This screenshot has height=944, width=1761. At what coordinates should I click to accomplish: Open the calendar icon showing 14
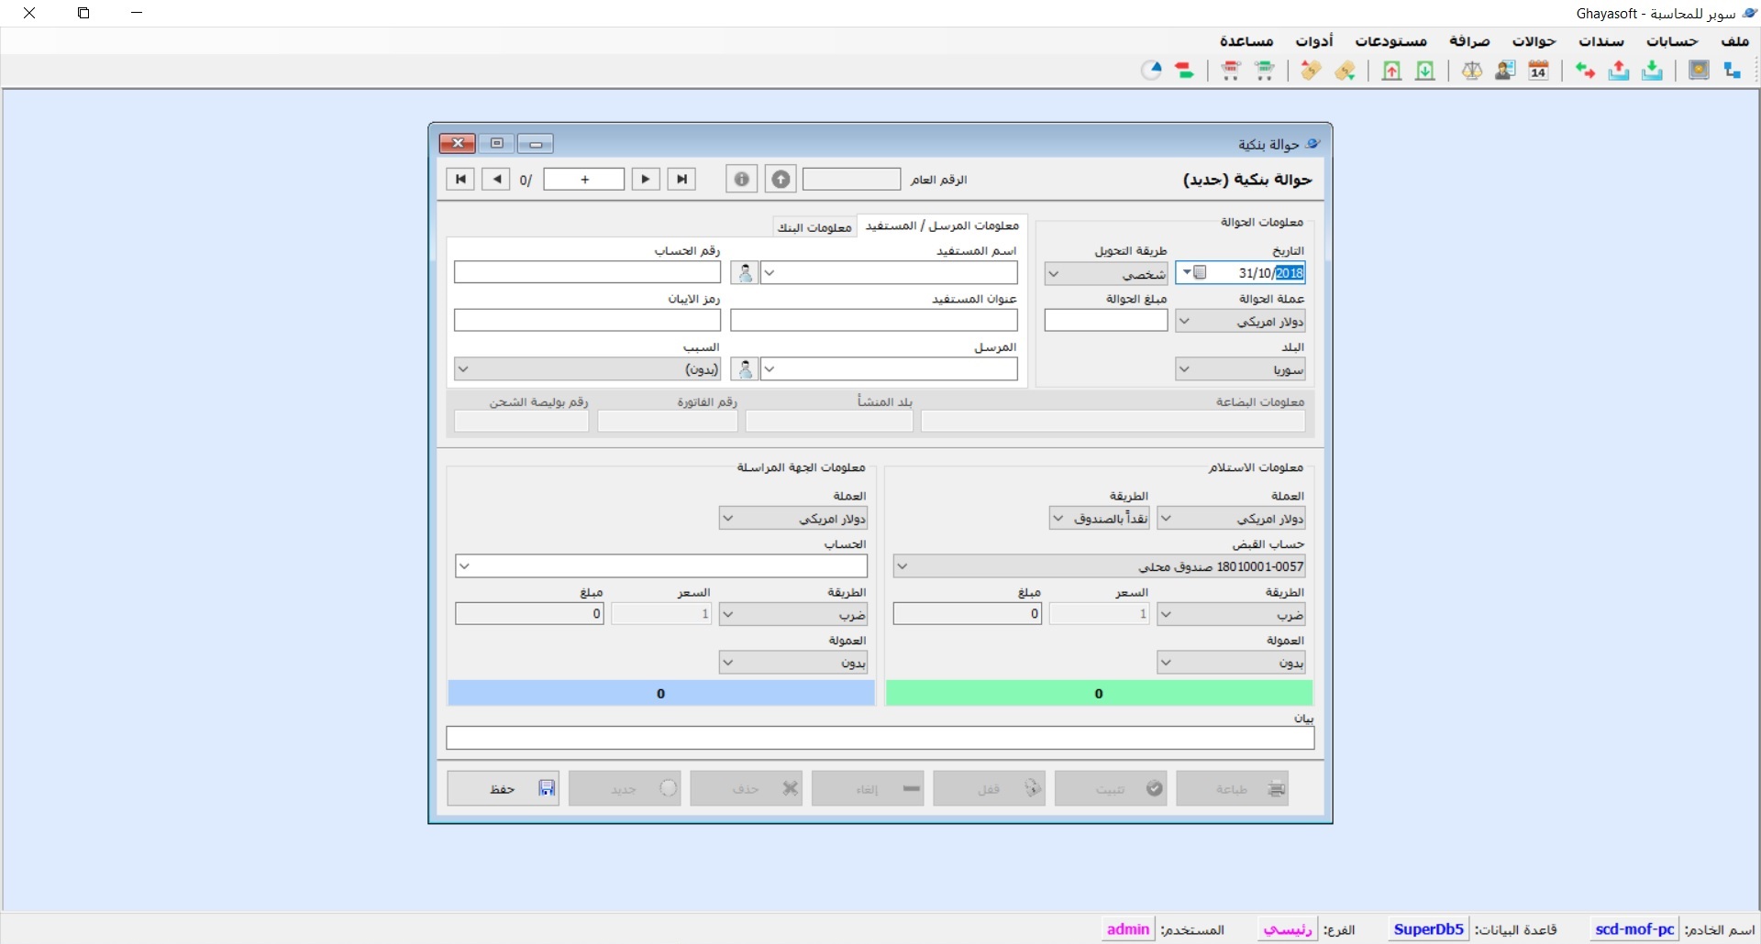coord(1538,71)
